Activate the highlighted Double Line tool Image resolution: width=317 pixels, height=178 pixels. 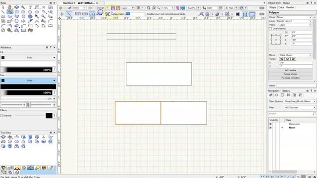(x=10, y=12)
